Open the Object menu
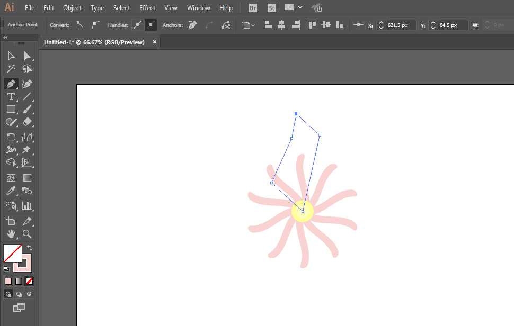514x326 pixels. (x=72, y=8)
